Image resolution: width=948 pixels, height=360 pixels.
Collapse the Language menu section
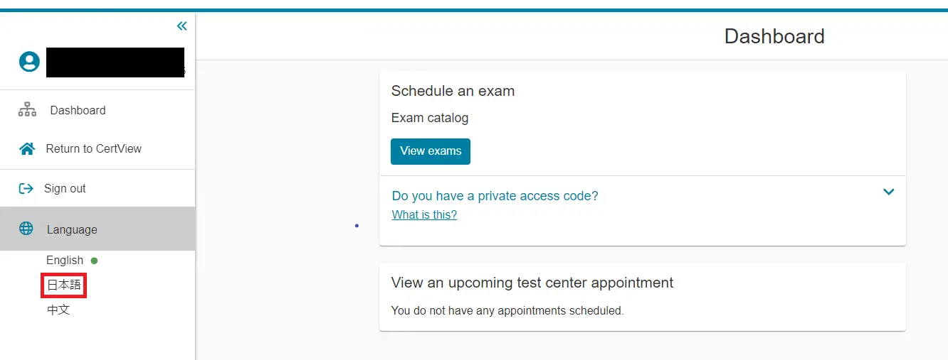click(72, 229)
